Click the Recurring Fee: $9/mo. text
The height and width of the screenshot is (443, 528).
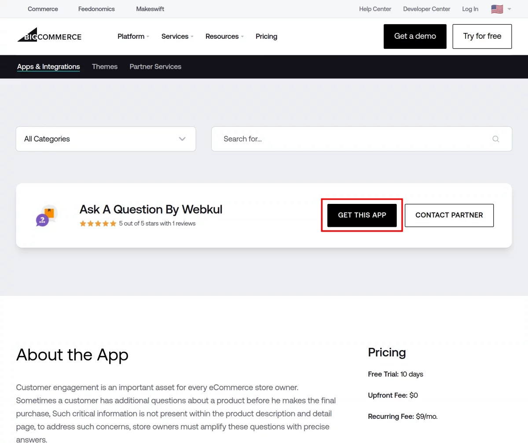tap(403, 417)
